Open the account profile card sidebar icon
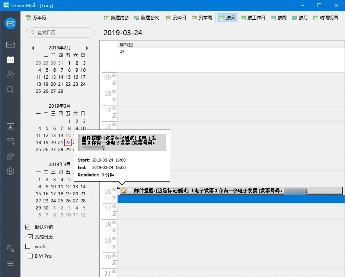This screenshot has width=345, height=277. click(x=10, y=127)
